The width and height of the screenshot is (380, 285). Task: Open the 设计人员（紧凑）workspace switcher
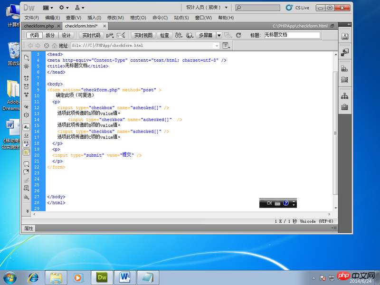point(207,8)
